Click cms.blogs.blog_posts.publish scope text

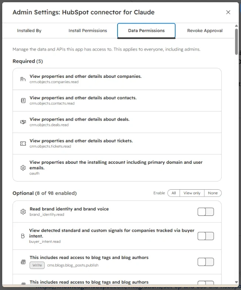click(x=73, y=265)
